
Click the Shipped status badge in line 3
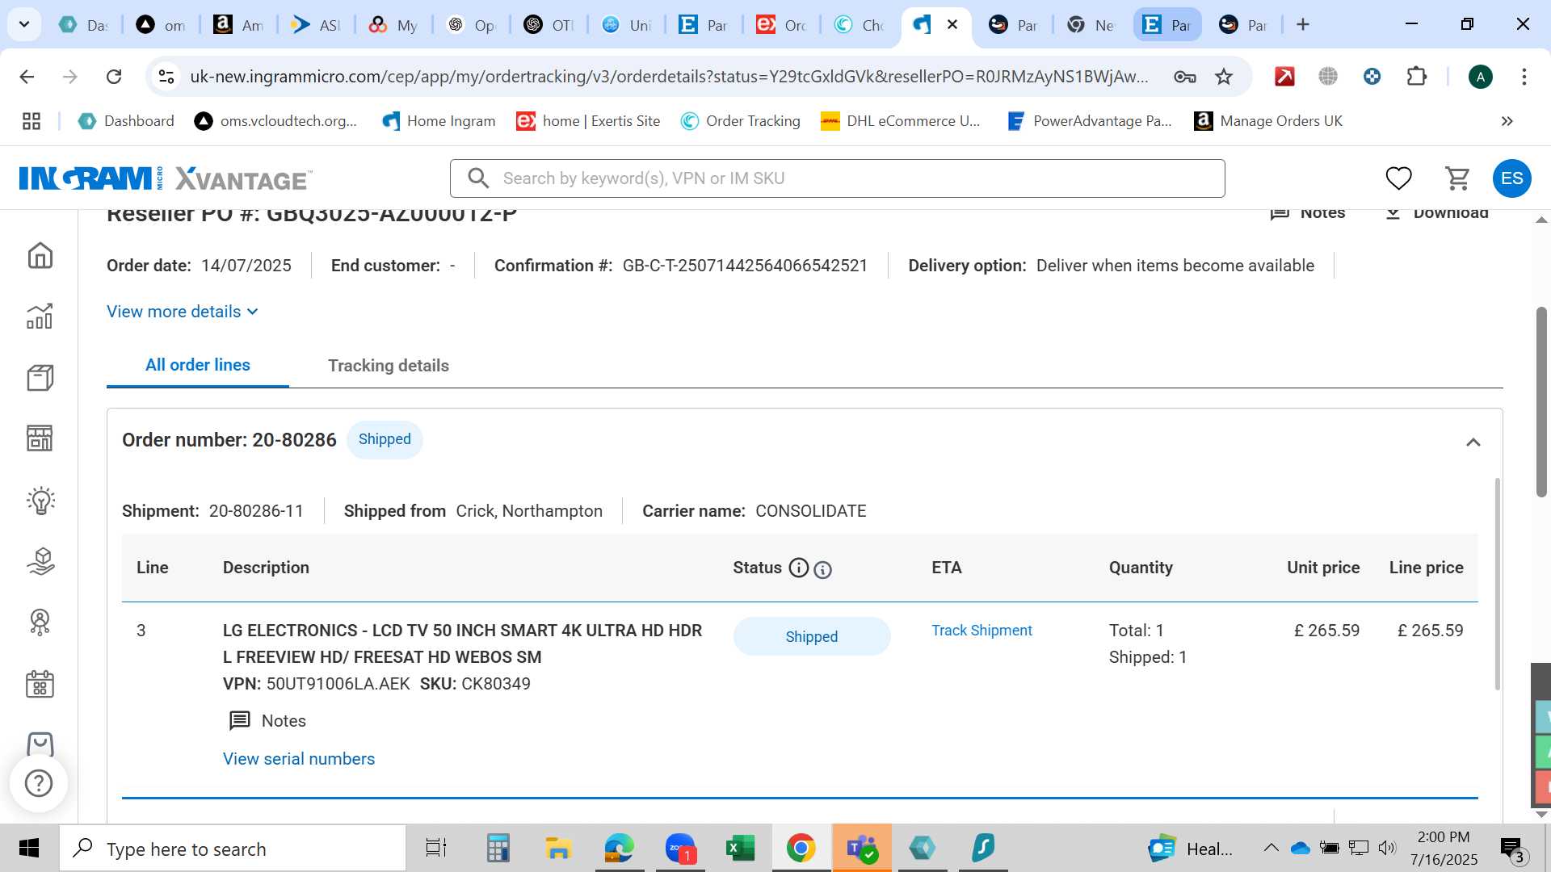pos(812,637)
